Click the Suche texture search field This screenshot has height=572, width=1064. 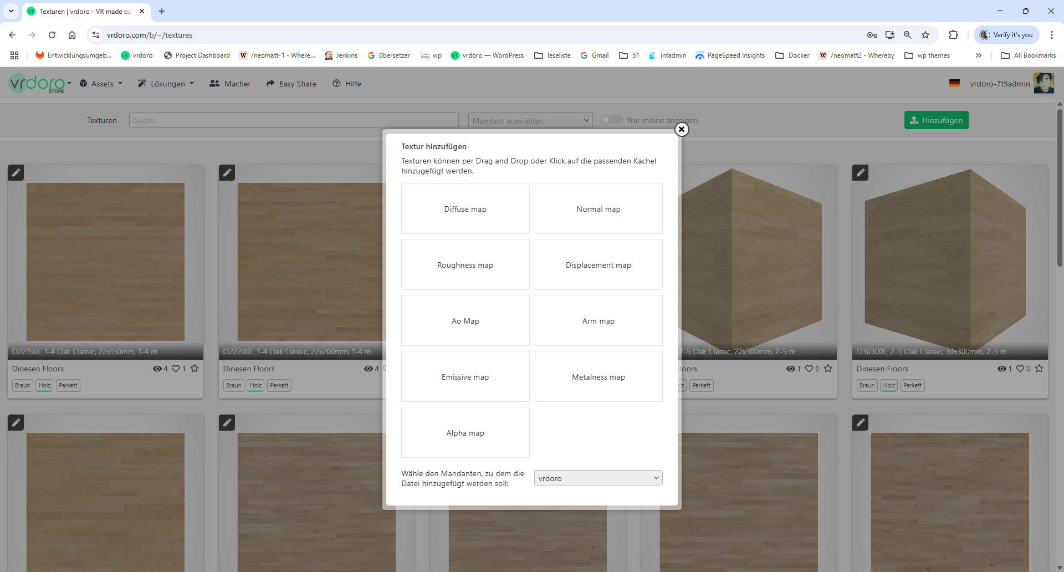click(294, 120)
